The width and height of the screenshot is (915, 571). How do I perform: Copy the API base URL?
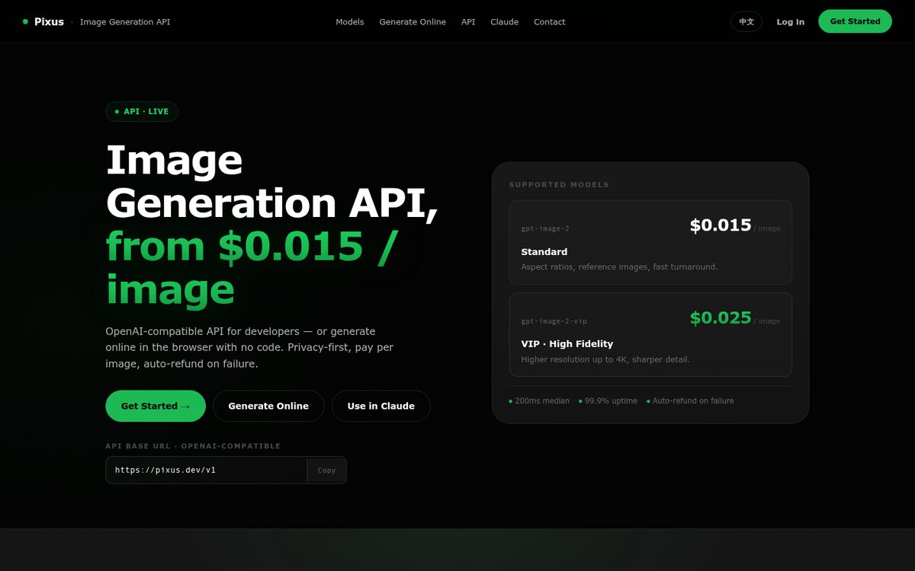[x=326, y=470]
